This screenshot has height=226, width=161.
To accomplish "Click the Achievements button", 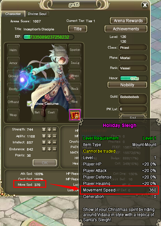I will pos(126,29).
